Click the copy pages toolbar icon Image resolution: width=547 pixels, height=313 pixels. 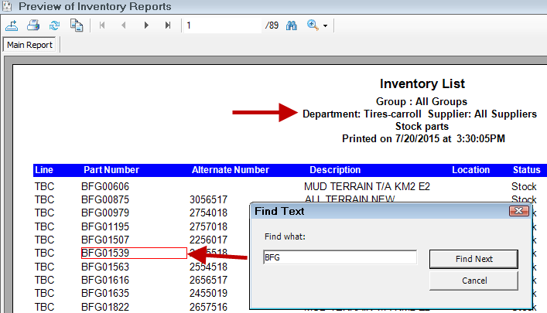tap(76, 26)
